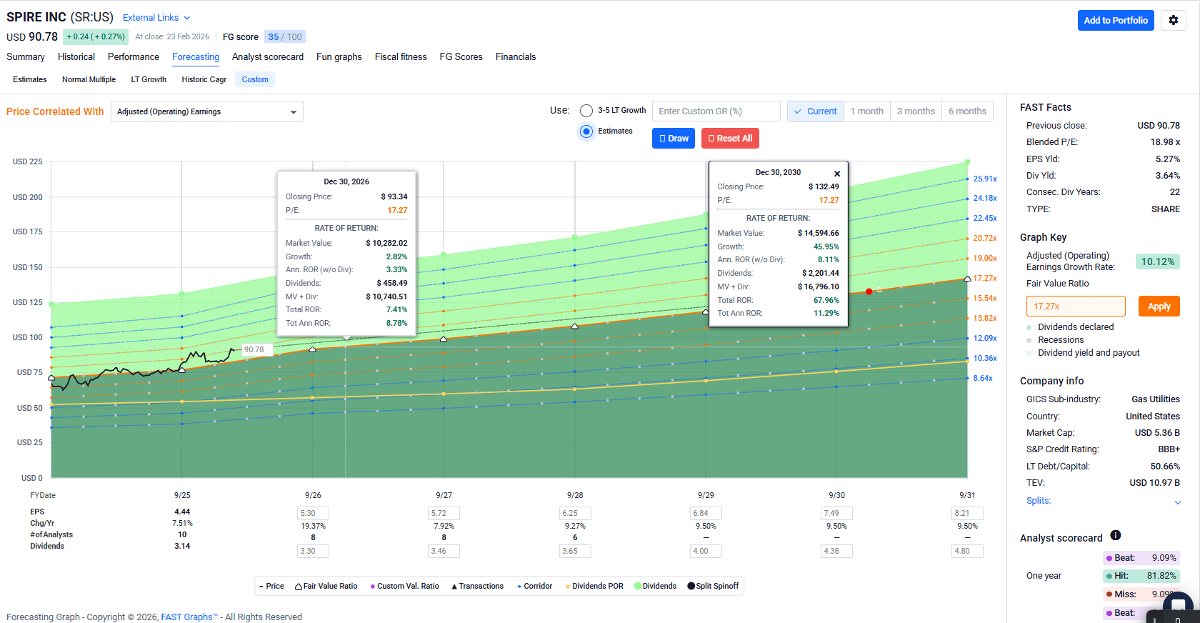Click the Add to Portfolio button

pos(1116,20)
